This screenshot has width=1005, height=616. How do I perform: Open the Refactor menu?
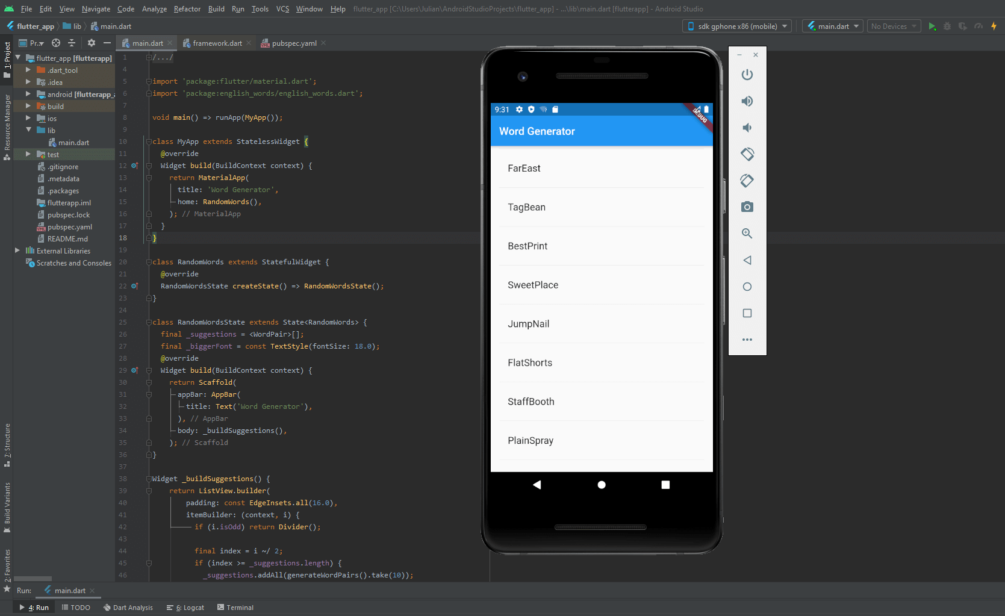click(187, 8)
